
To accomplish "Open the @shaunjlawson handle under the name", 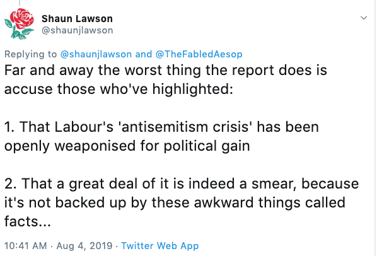I will (77, 30).
